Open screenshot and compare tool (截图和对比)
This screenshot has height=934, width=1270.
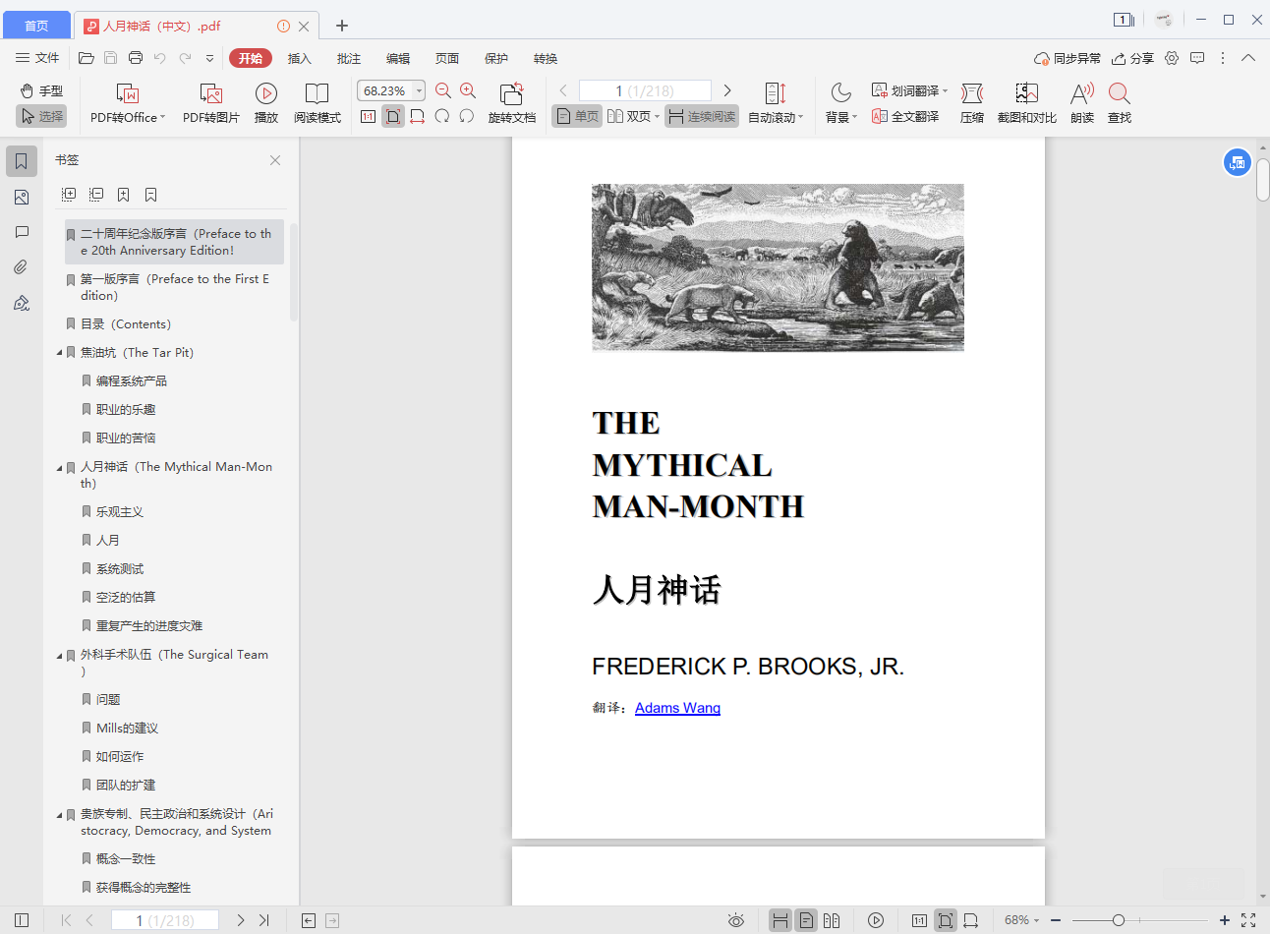coord(1027,103)
